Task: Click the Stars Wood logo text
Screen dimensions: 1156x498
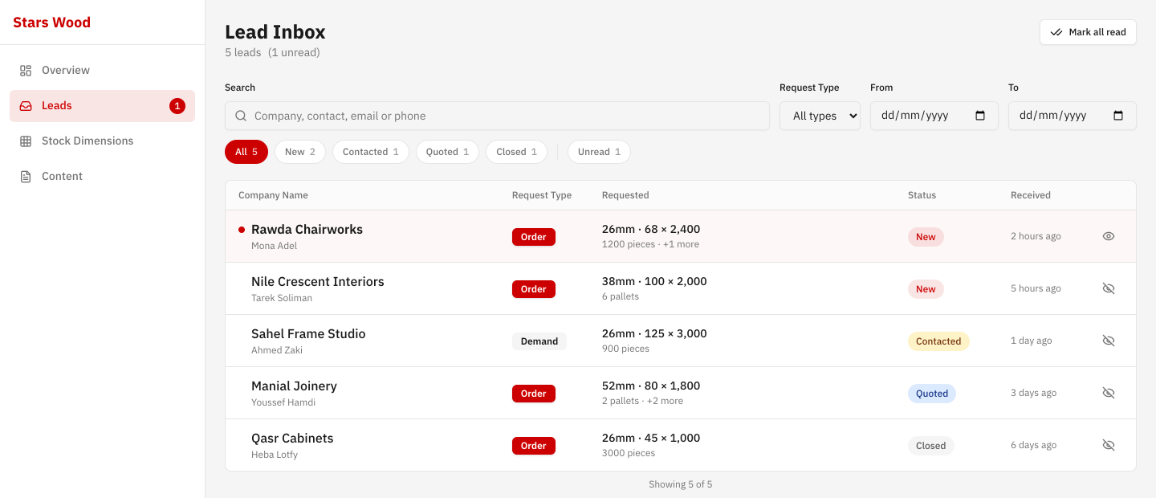Action: coord(51,22)
